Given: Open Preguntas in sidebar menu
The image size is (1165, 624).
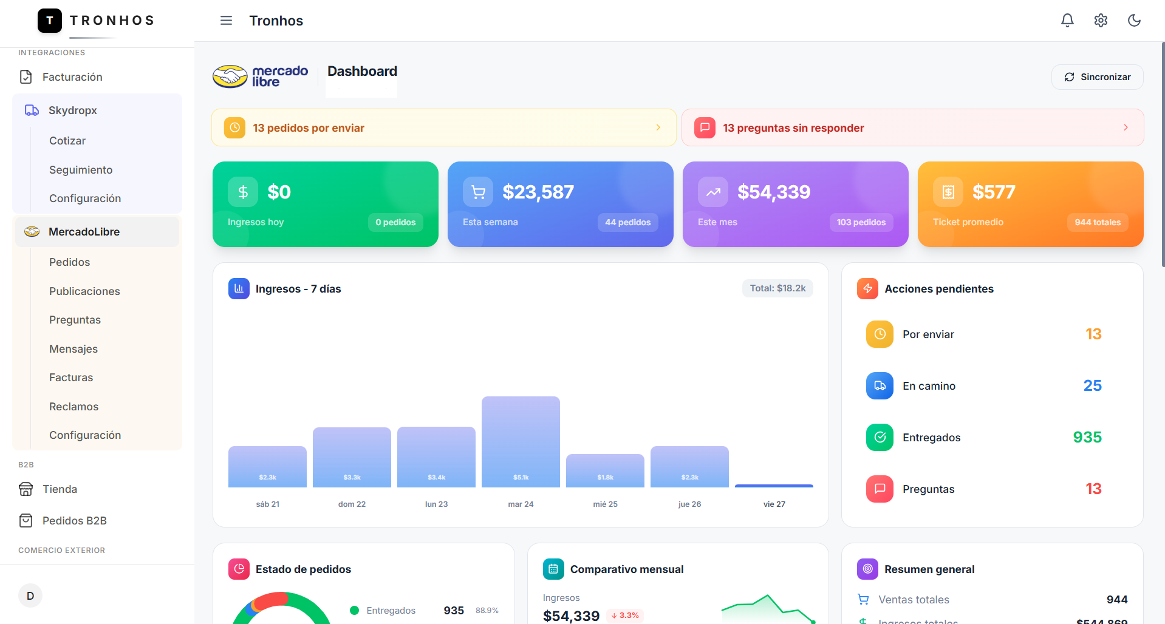Looking at the screenshot, I should pyautogui.click(x=75, y=320).
